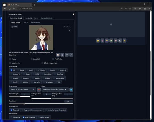Open the Multi-Inputs tab

click(x=35, y=22)
